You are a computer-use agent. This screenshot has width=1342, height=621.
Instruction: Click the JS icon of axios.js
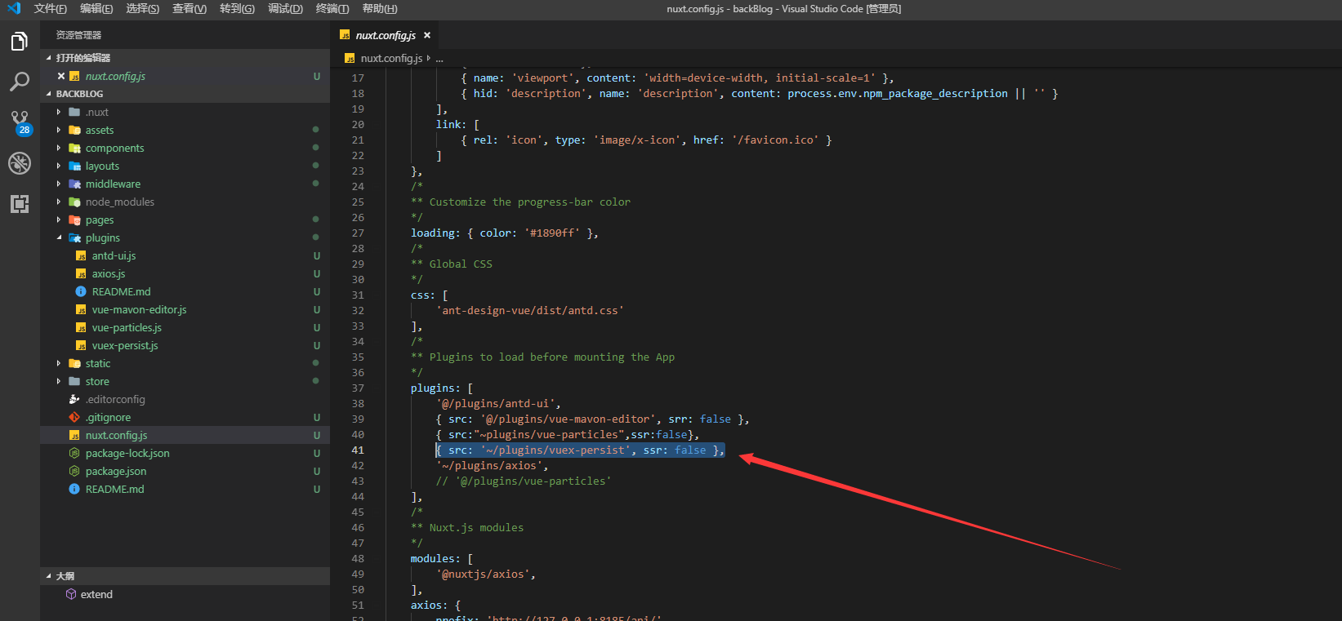tap(81, 274)
